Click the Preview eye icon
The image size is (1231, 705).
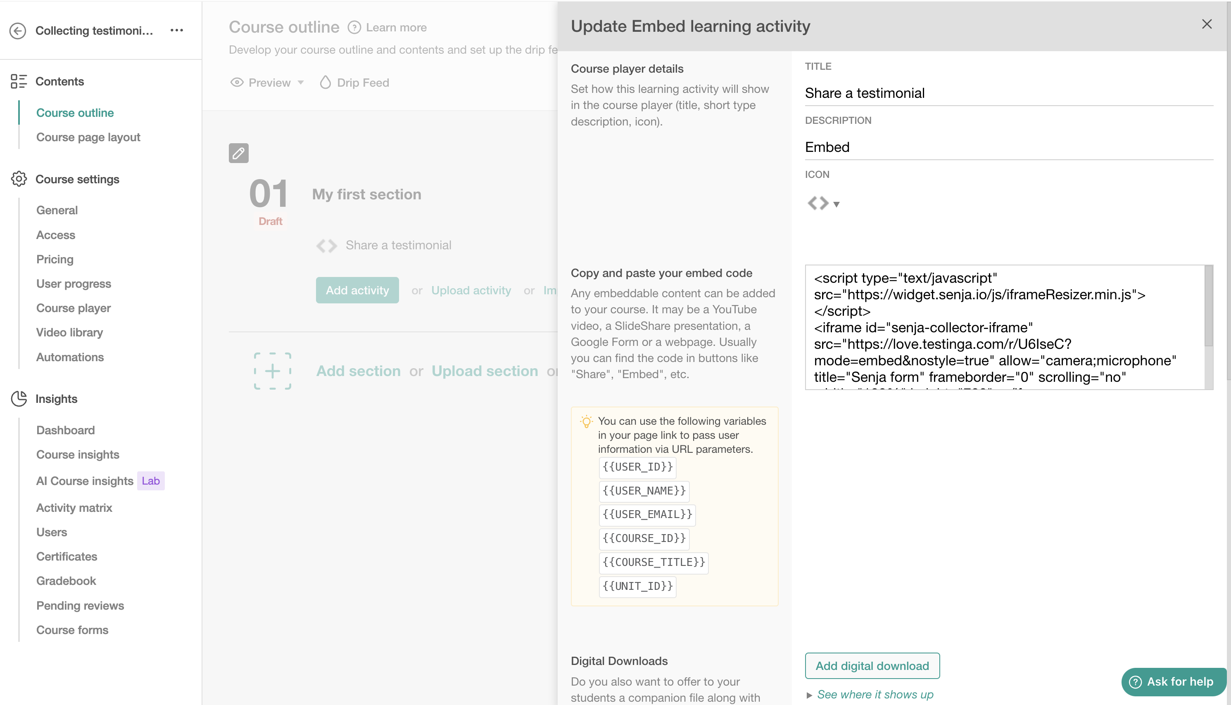pos(236,82)
